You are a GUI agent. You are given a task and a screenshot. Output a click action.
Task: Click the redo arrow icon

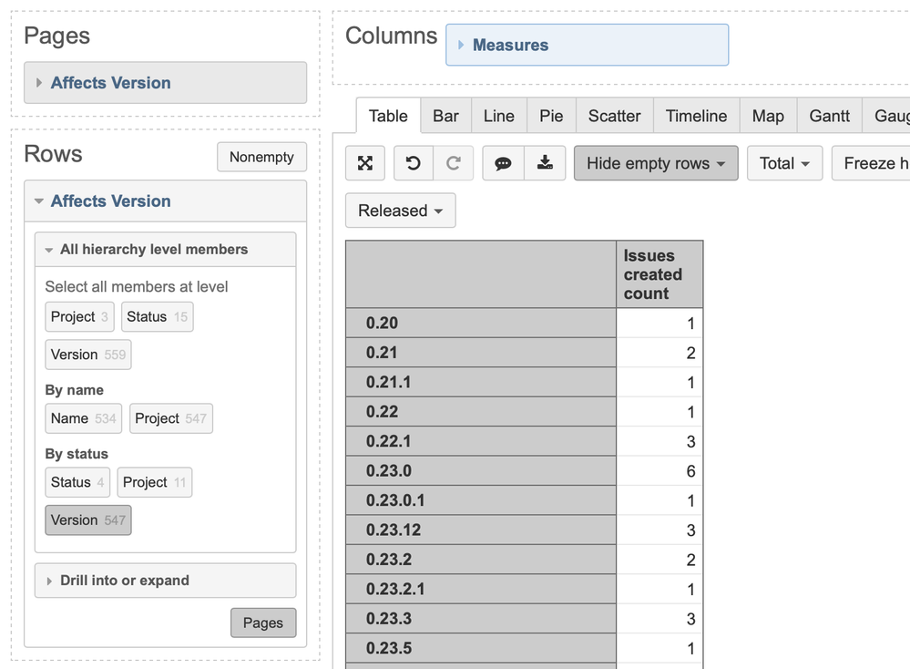click(453, 163)
